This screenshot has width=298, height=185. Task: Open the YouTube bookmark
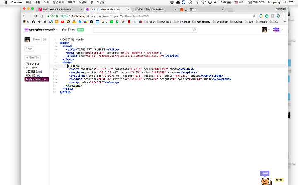point(62,22)
